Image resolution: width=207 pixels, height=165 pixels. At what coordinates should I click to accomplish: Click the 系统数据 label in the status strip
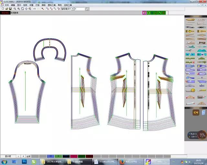point(14,13)
